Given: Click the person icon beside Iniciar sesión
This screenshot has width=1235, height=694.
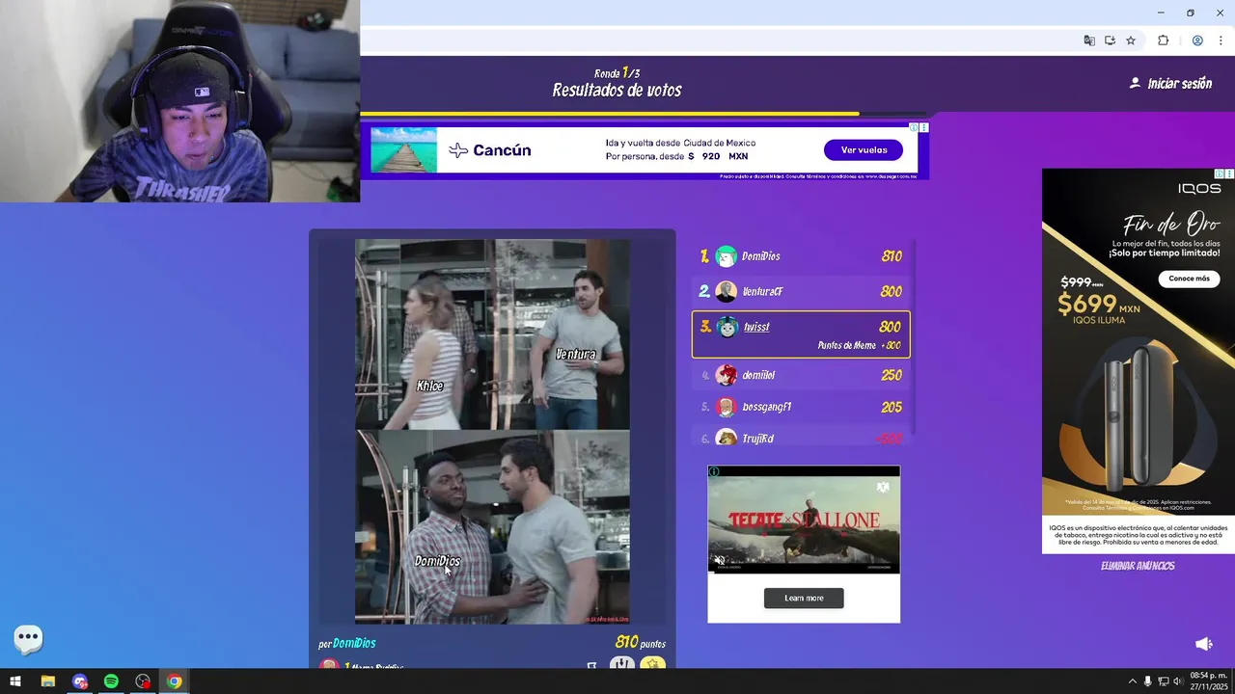Looking at the screenshot, I should (x=1135, y=83).
